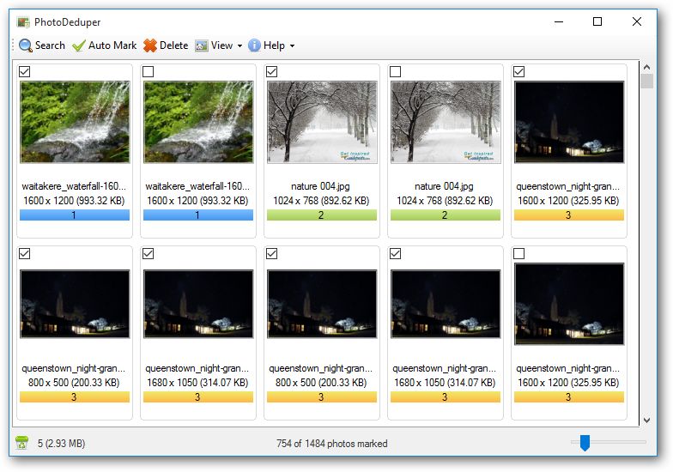Click the blue group 1 bar on marked waitakere photo
673x472 pixels.
(x=75, y=215)
